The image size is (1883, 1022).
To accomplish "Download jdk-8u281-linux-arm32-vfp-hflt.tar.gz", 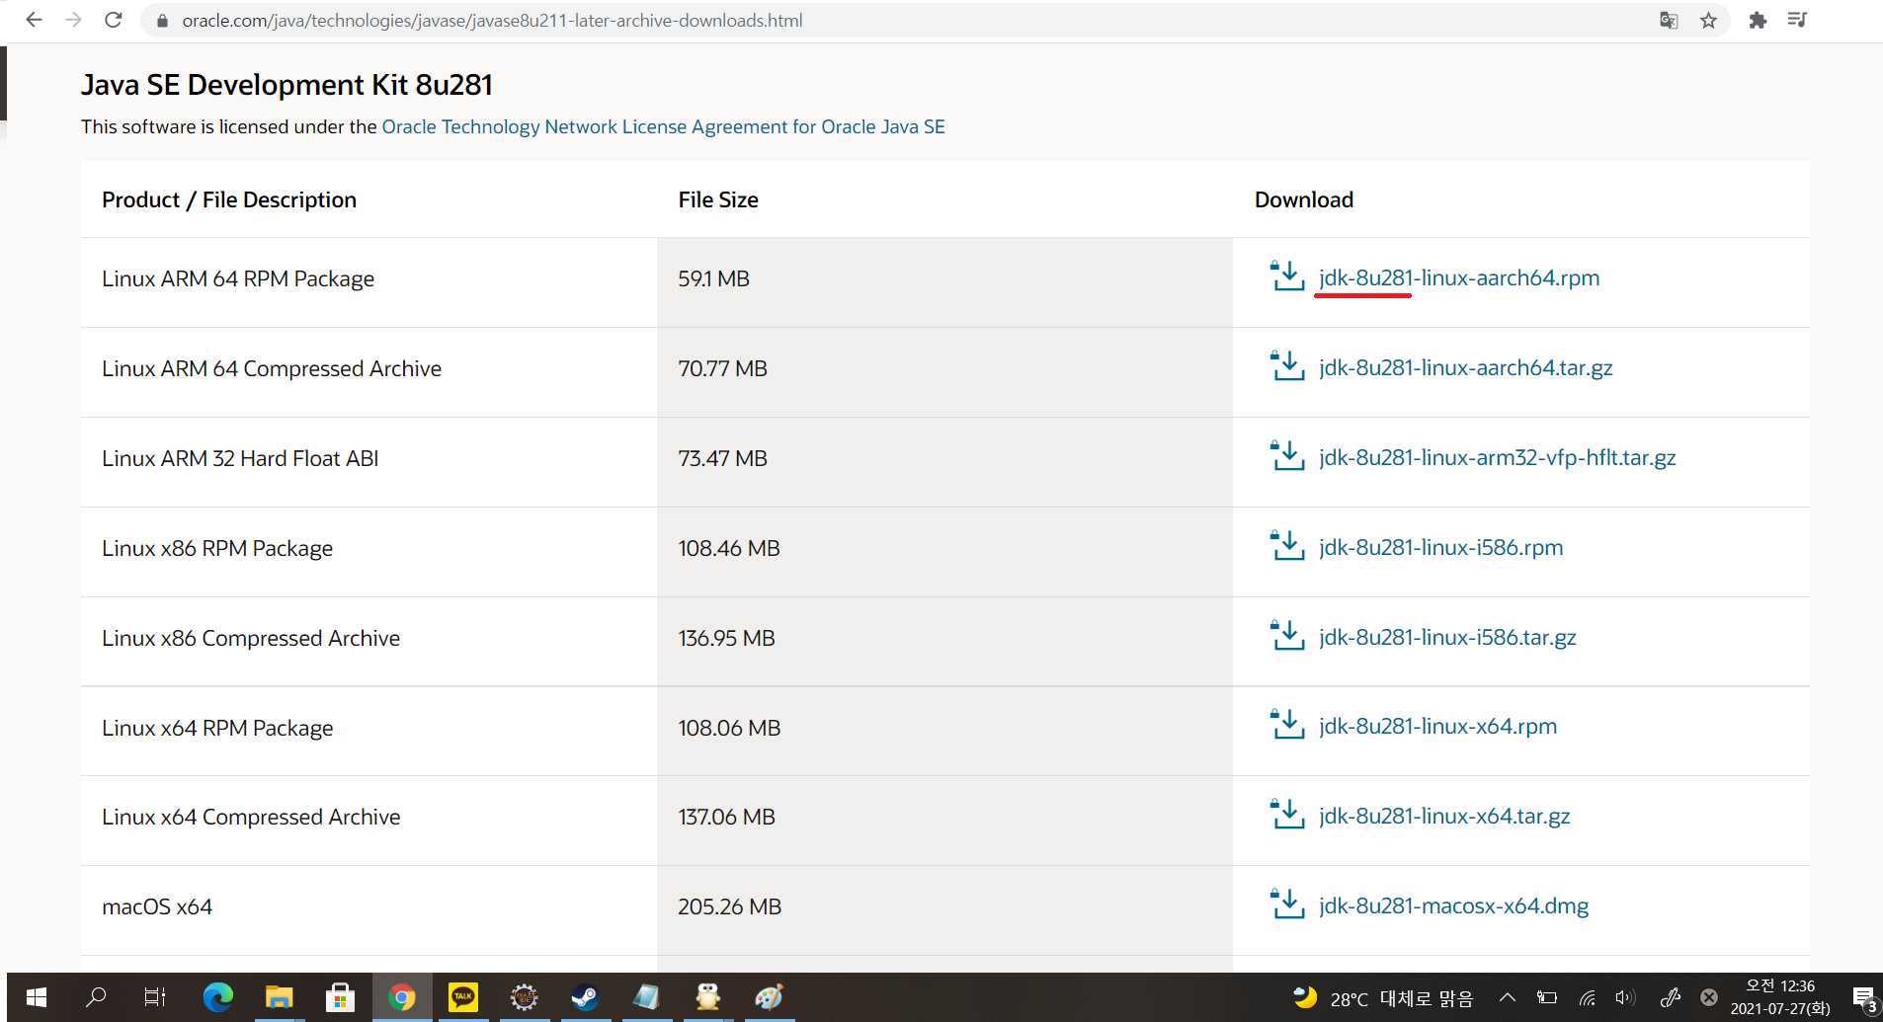I will pyautogui.click(x=1497, y=458).
